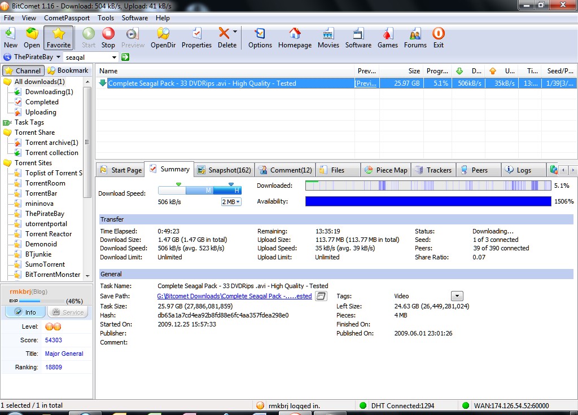Open the Software toolbar icon
The width and height of the screenshot is (578, 415).
[x=358, y=38]
